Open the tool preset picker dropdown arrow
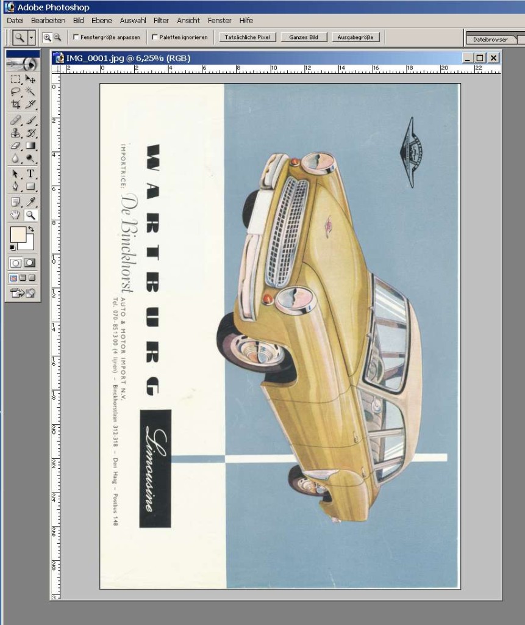525x625 pixels. 32,37
